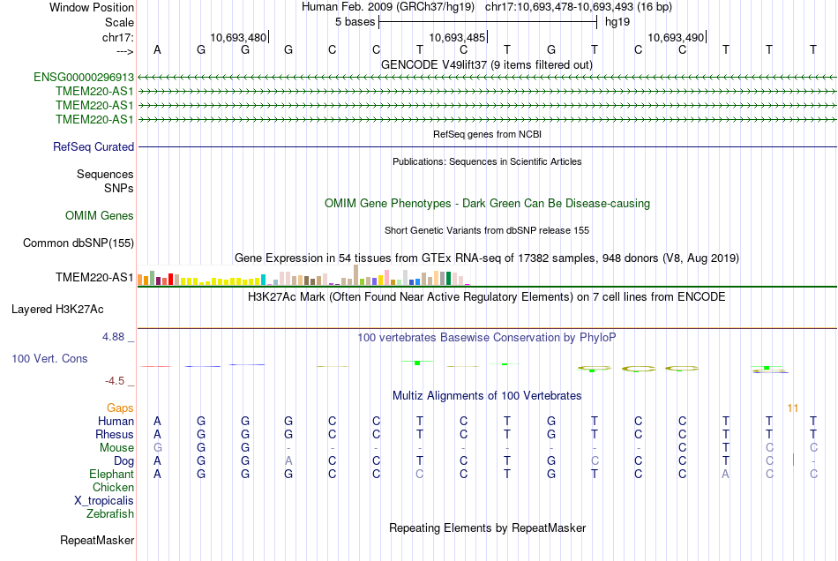The width and height of the screenshot is (838, 561).
Task: Click the OMIM Genes label
Action: tap(99, 216)
